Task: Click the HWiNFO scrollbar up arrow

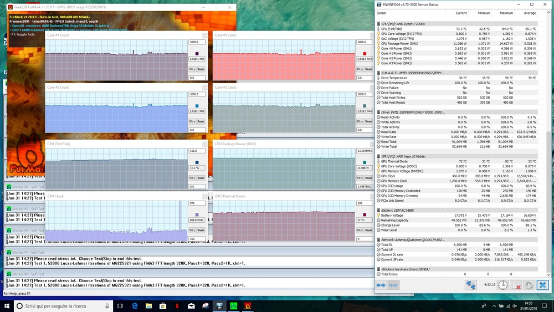Action: 548,12
